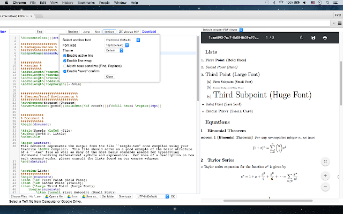This screenshot has width=343, height=214.
Task: Click the Google Drive Save button
Action: pyautogui.click(x=73, y=196)
